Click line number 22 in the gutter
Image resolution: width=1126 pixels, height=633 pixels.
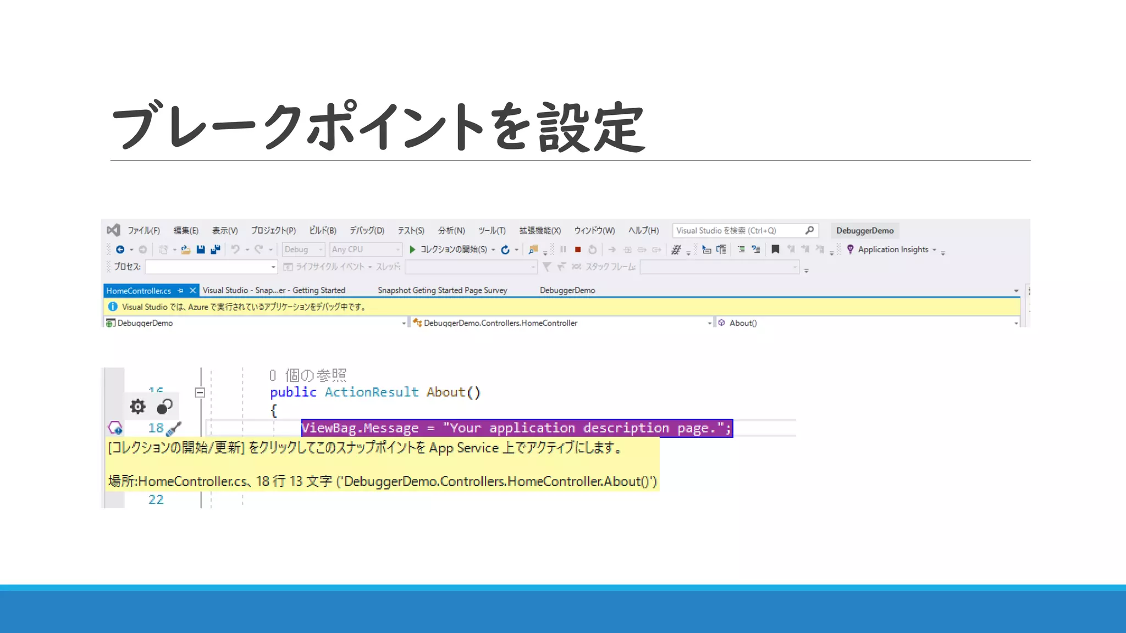(156, 499)
